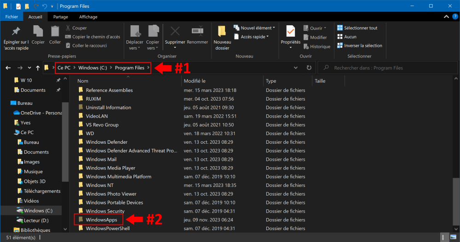Switch to the Affichage ribbon tab
Viewport: 460px width, 242px height.
click(x=88, y=17)
